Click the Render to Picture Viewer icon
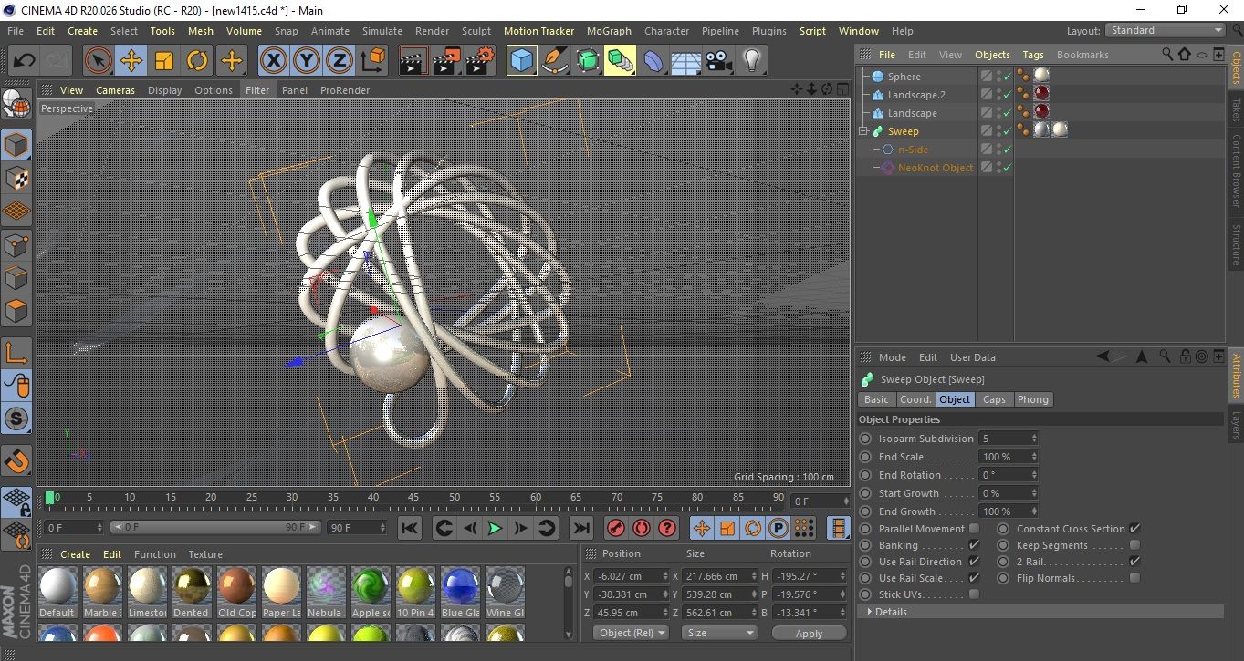The height and width of the screenshot is (661, 1244). pyautogui.click(x=446, y=61)
